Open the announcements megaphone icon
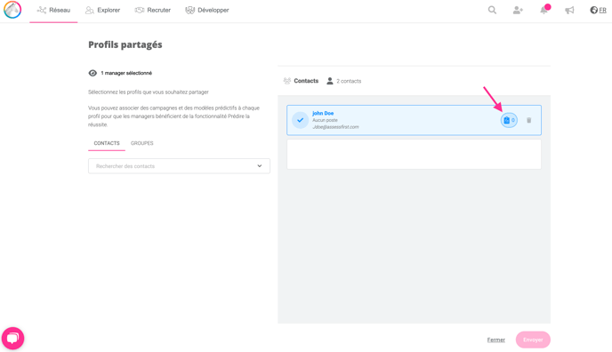 [x=569, y=10]
